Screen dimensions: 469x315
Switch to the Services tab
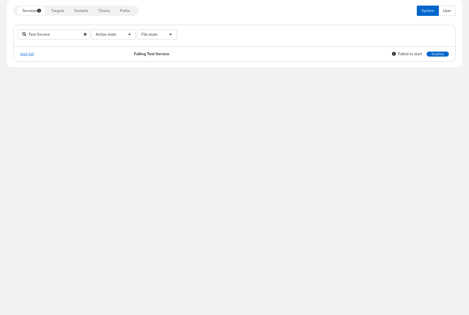(32, 11)
